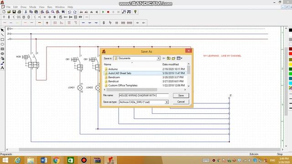The height and width of the screenshot is (164, 292).
Task: Click the Save button in dialog
Action: [181, 95]
